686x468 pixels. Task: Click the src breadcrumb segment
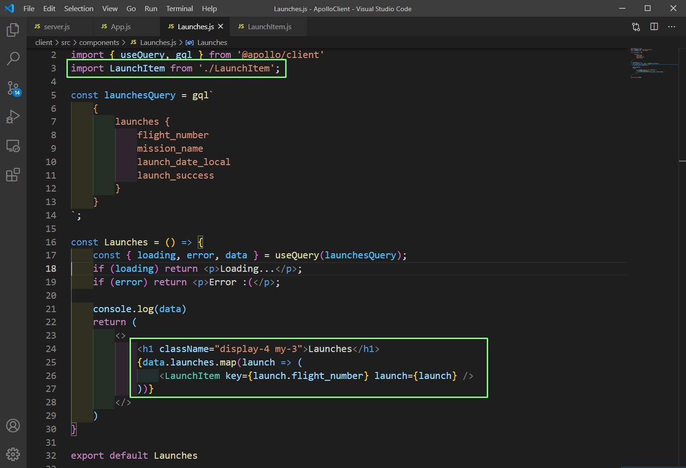pos(66,43)
